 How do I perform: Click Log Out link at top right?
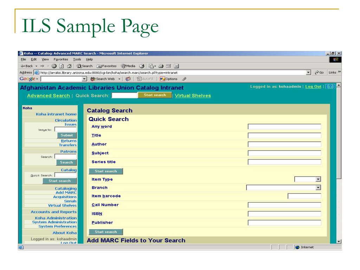click(x=313, y=86)
